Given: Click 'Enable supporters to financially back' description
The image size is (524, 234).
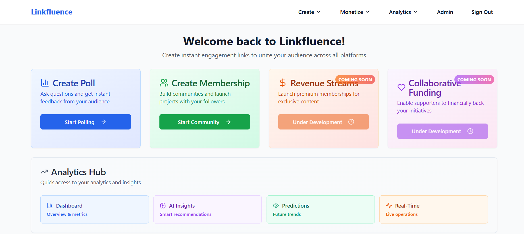Looking at the screenshot, I should (440, 107).
